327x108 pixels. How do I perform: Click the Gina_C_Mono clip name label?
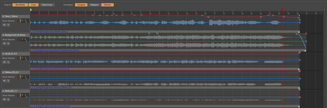[49, 32]
